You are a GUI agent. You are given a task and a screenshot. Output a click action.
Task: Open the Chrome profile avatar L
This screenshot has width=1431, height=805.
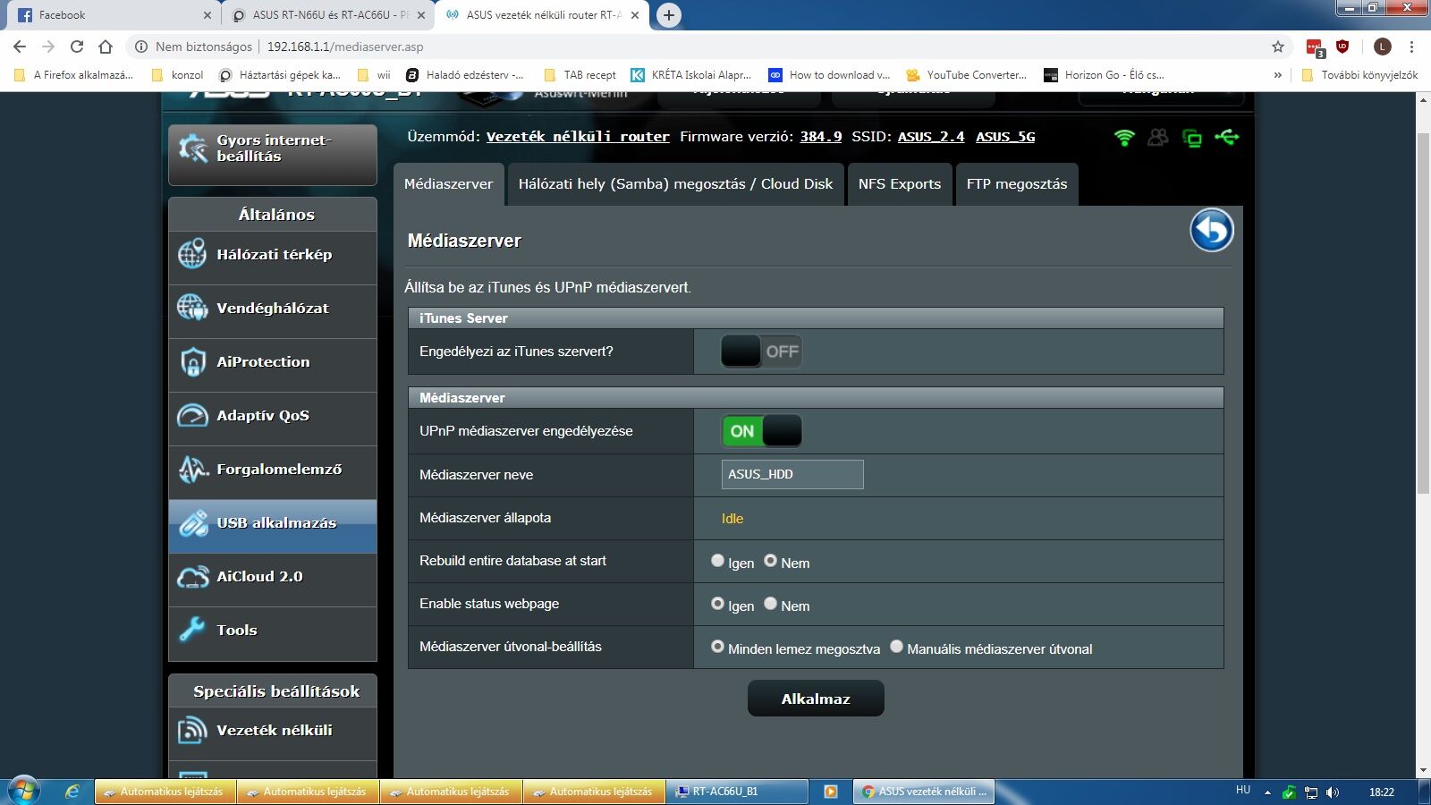[1383, 47]
